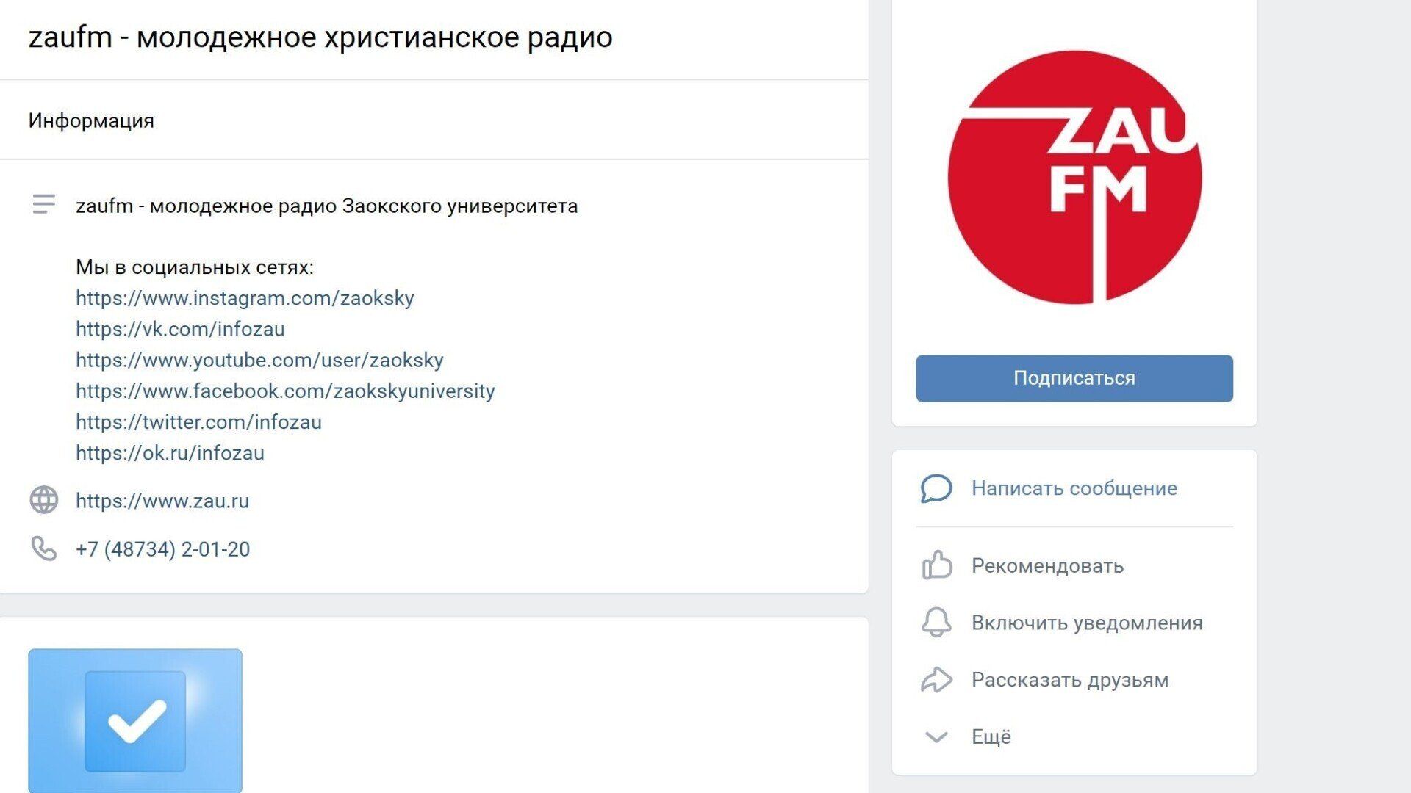Open the ZAU FM logo avatar
1411x793 pixels.
[1074, 177]
